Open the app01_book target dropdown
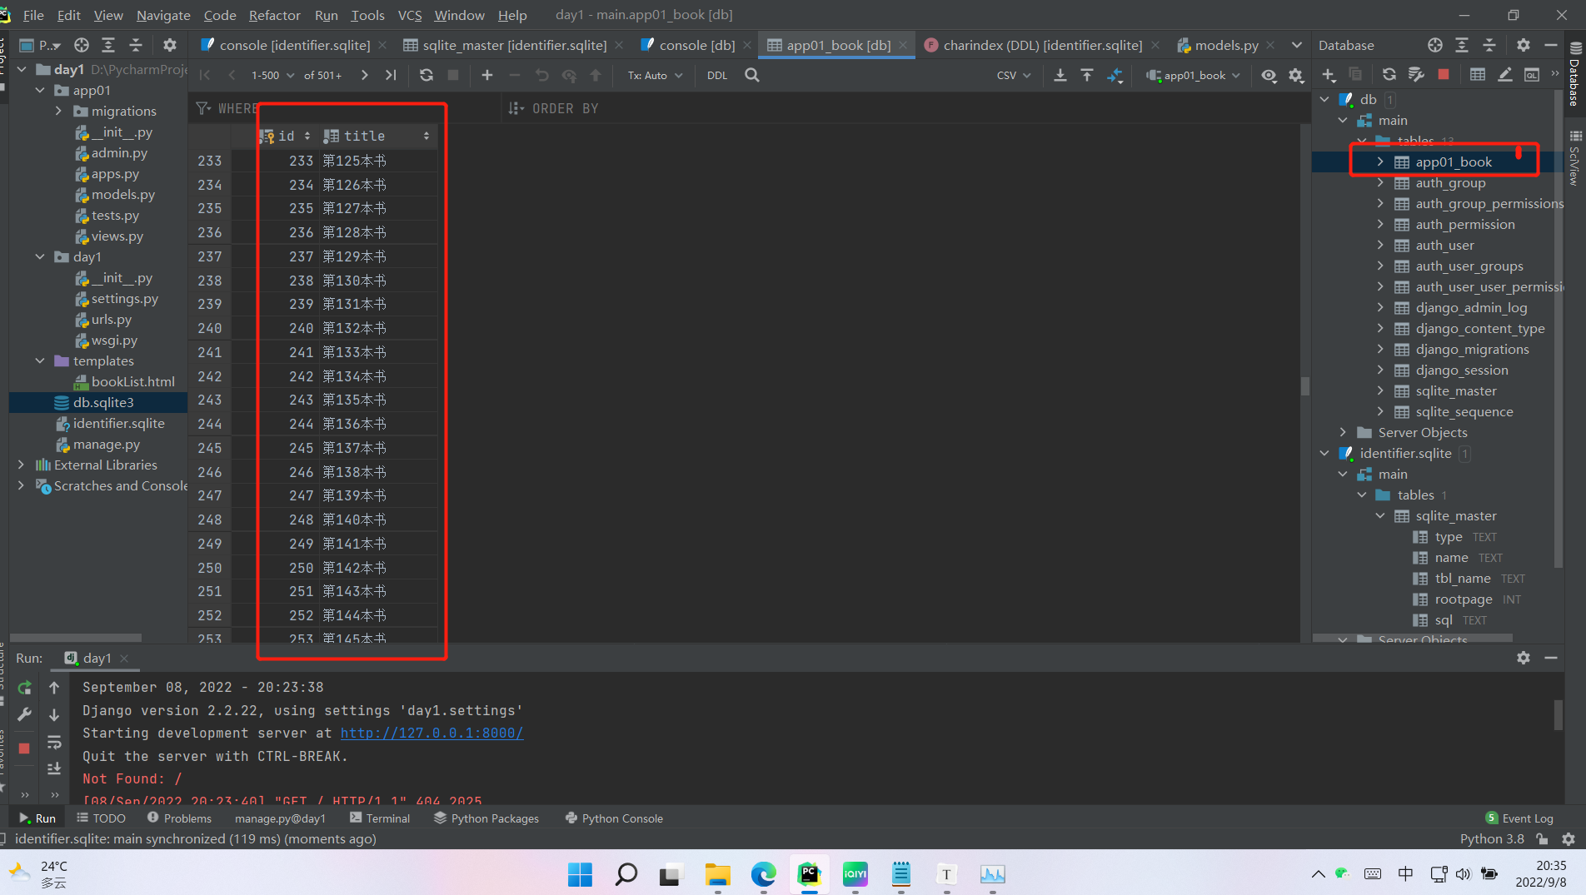Screen dimensions: 1586x895 [1194, 75]
